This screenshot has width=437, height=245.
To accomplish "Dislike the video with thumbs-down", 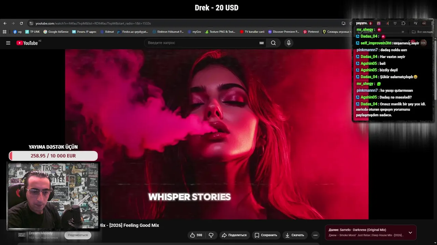I will click(x=211, y=235).
